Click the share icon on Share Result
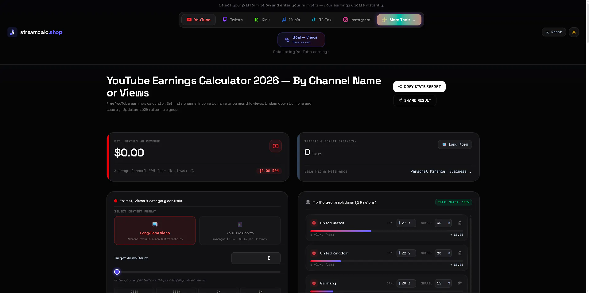The image size is (589, 293). pos(400,100)
